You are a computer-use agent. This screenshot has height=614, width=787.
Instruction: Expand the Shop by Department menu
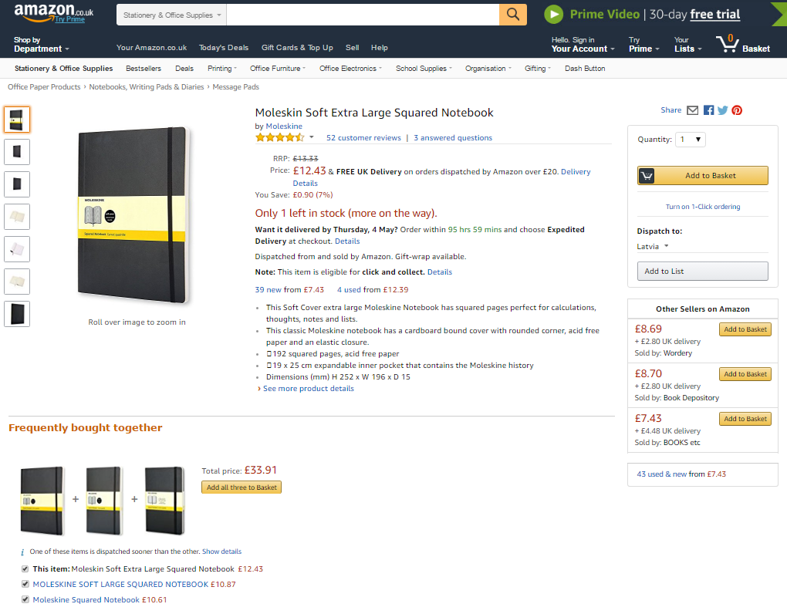pyautogui.click(x=41, y=44)
